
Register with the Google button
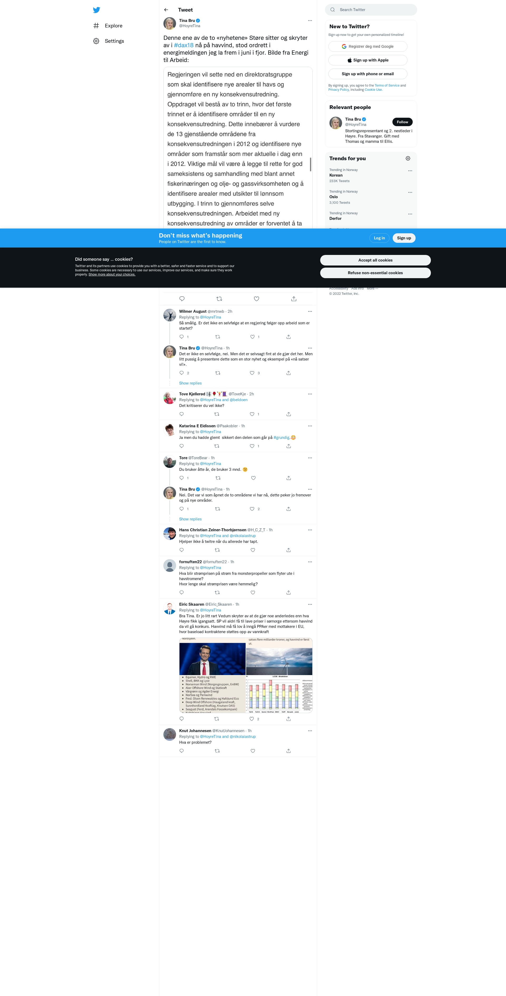click(x=367, y=46)
